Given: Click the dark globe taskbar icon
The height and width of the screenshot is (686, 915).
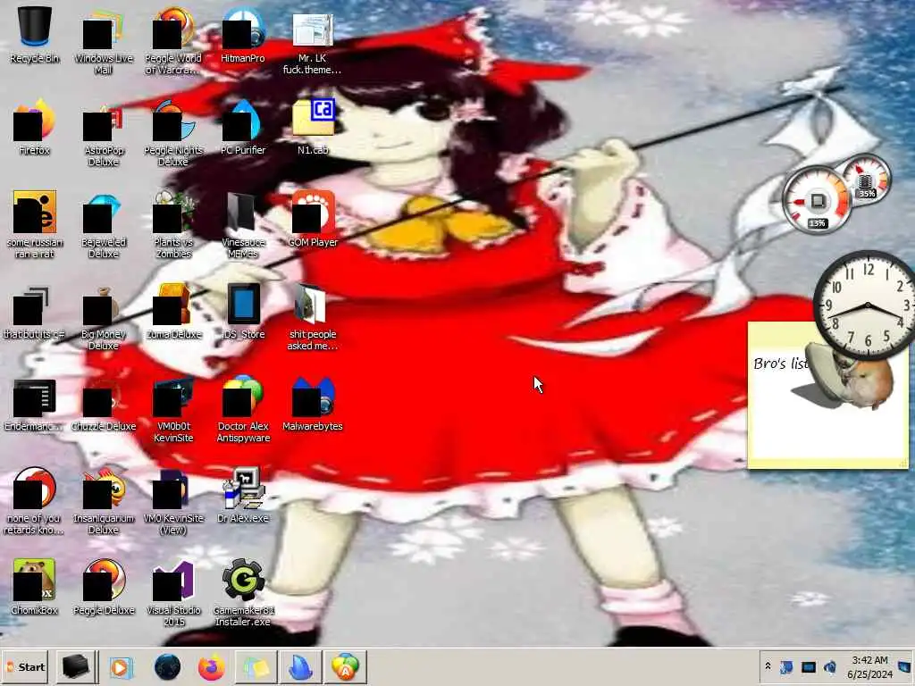Looking at the screenshot, I should click(x=167, y=667).
